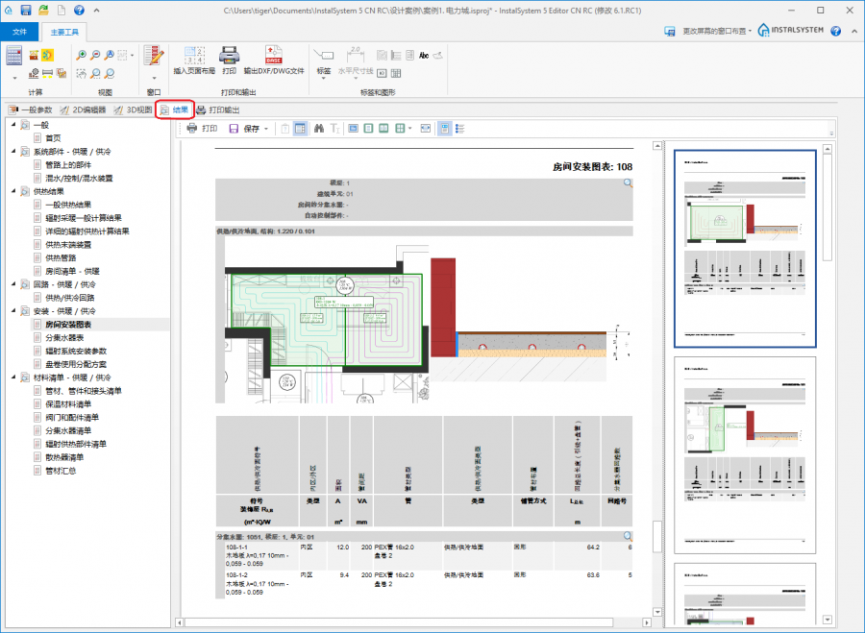The image size is (865, 633).
Task: Open the 保存 dropdown arrow
Action: click(266, 129)
